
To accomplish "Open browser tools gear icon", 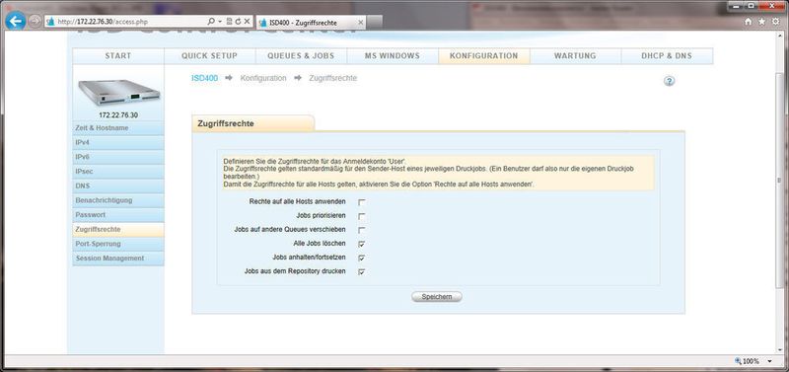I will point(775,22).
